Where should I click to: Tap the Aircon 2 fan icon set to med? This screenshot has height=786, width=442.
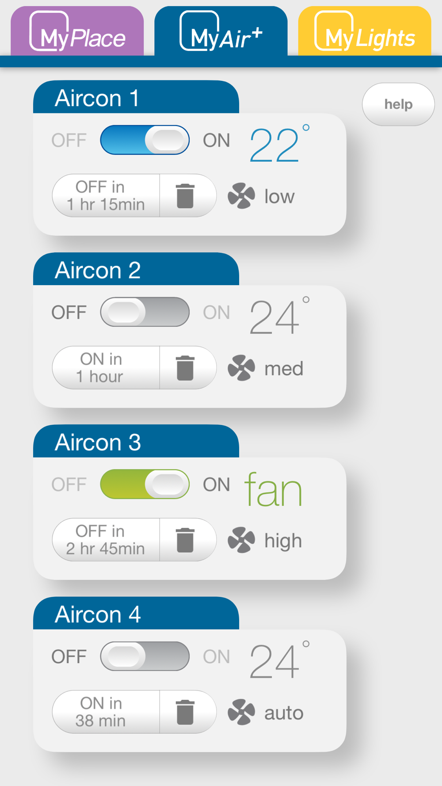click(241, 368)
